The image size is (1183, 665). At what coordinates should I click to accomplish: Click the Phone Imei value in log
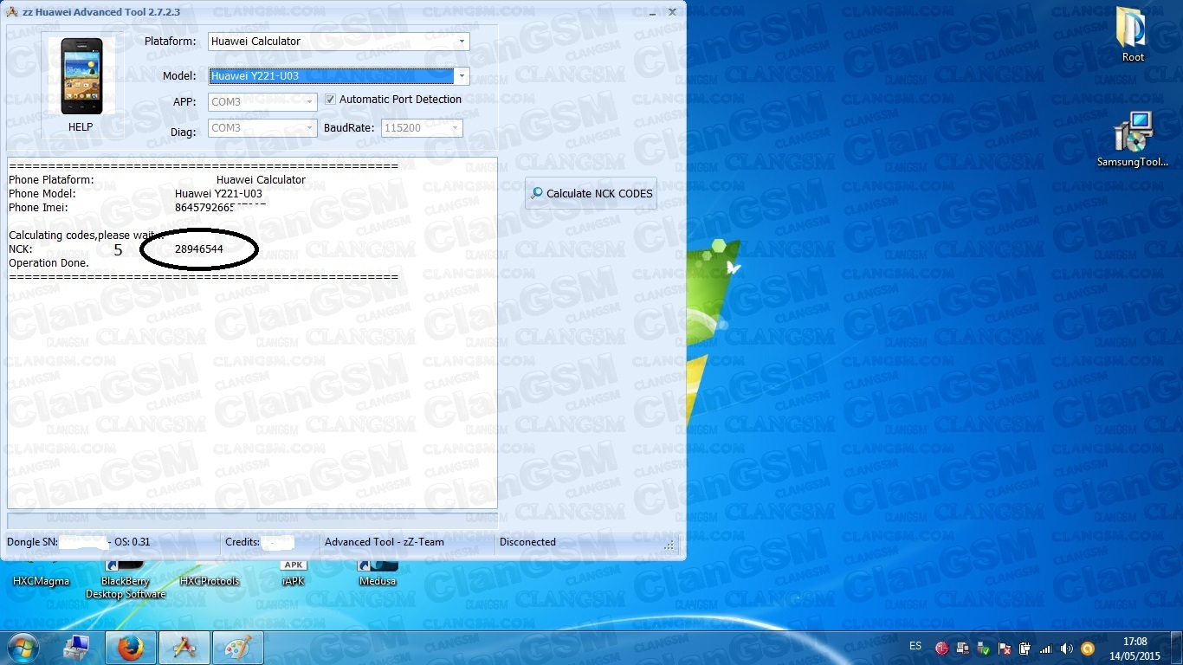pyautogui.click(x=220, y=208)
